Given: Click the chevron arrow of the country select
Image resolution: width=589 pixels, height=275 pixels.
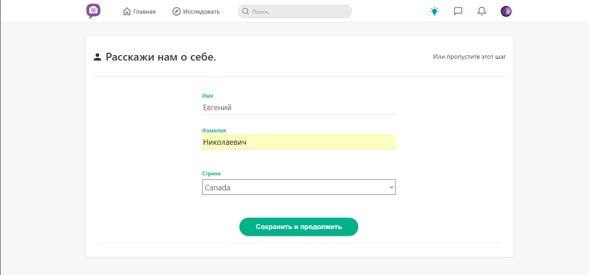Looking at the screenshot, I should pos(391,187).
